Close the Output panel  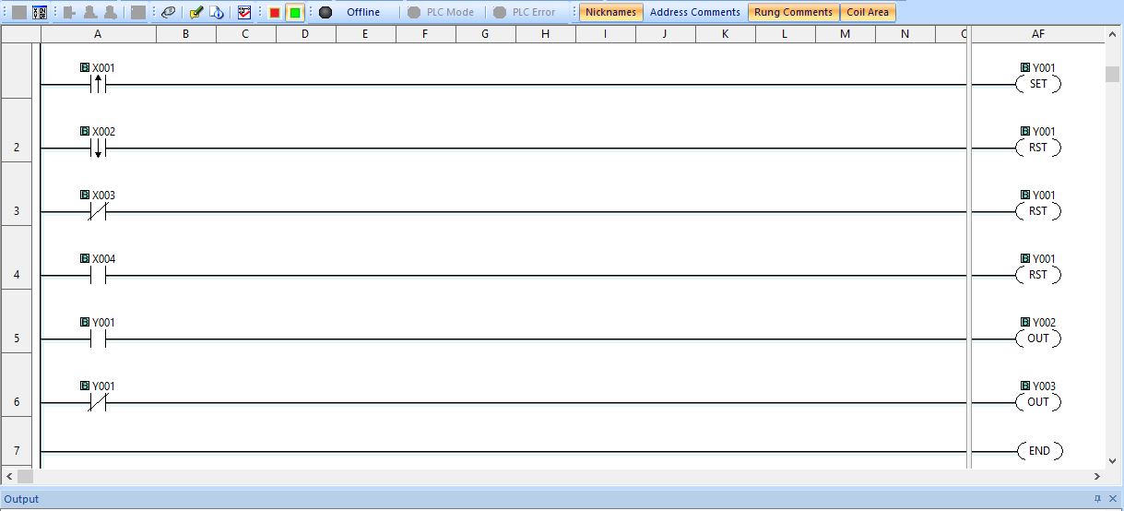pyautogui.click(x=1113, y=499)
